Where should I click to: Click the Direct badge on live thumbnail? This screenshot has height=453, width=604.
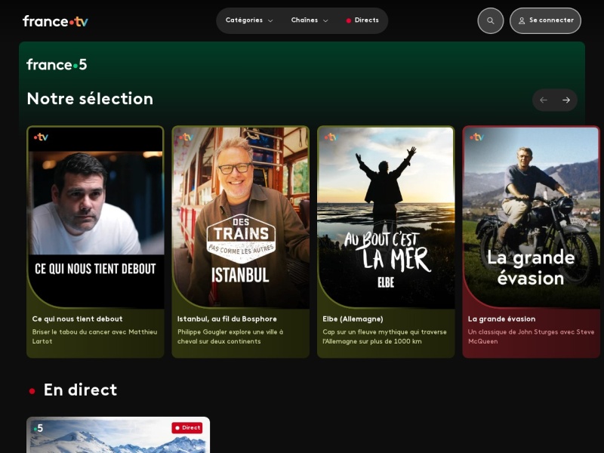186,427
